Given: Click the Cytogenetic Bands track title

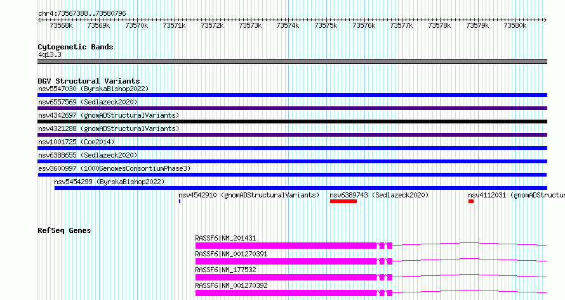Looking at the screenshot, I should (76, 47).
